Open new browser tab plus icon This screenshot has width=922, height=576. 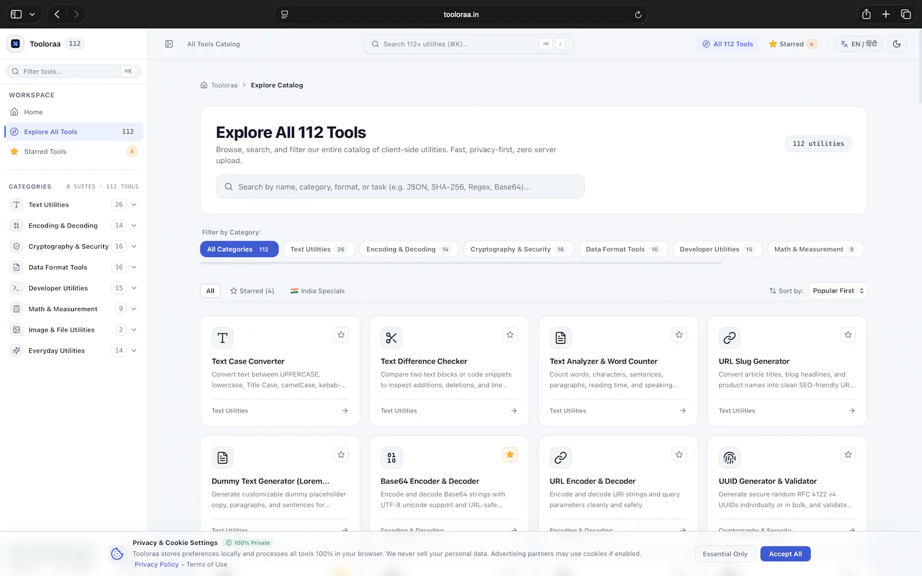pos(886,14)
